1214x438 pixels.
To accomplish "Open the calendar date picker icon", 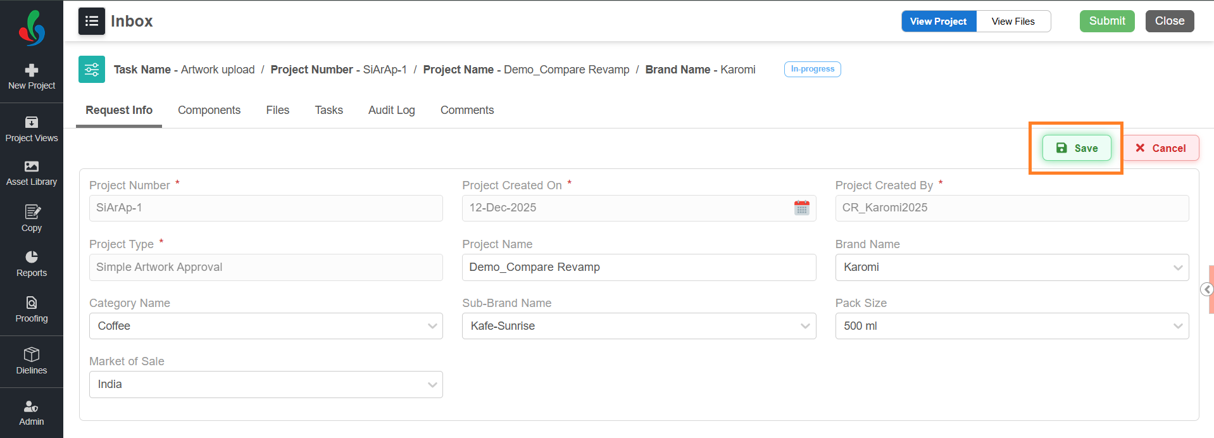I will coord(801,208).
